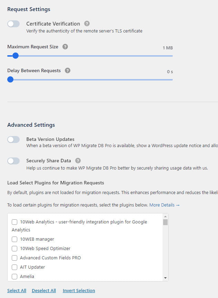Check the AIT Updater plugin

[14, 267]
